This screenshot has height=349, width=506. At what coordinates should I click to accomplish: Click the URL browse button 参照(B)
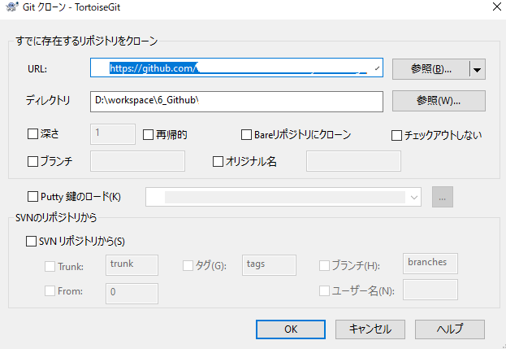(430, 69)
